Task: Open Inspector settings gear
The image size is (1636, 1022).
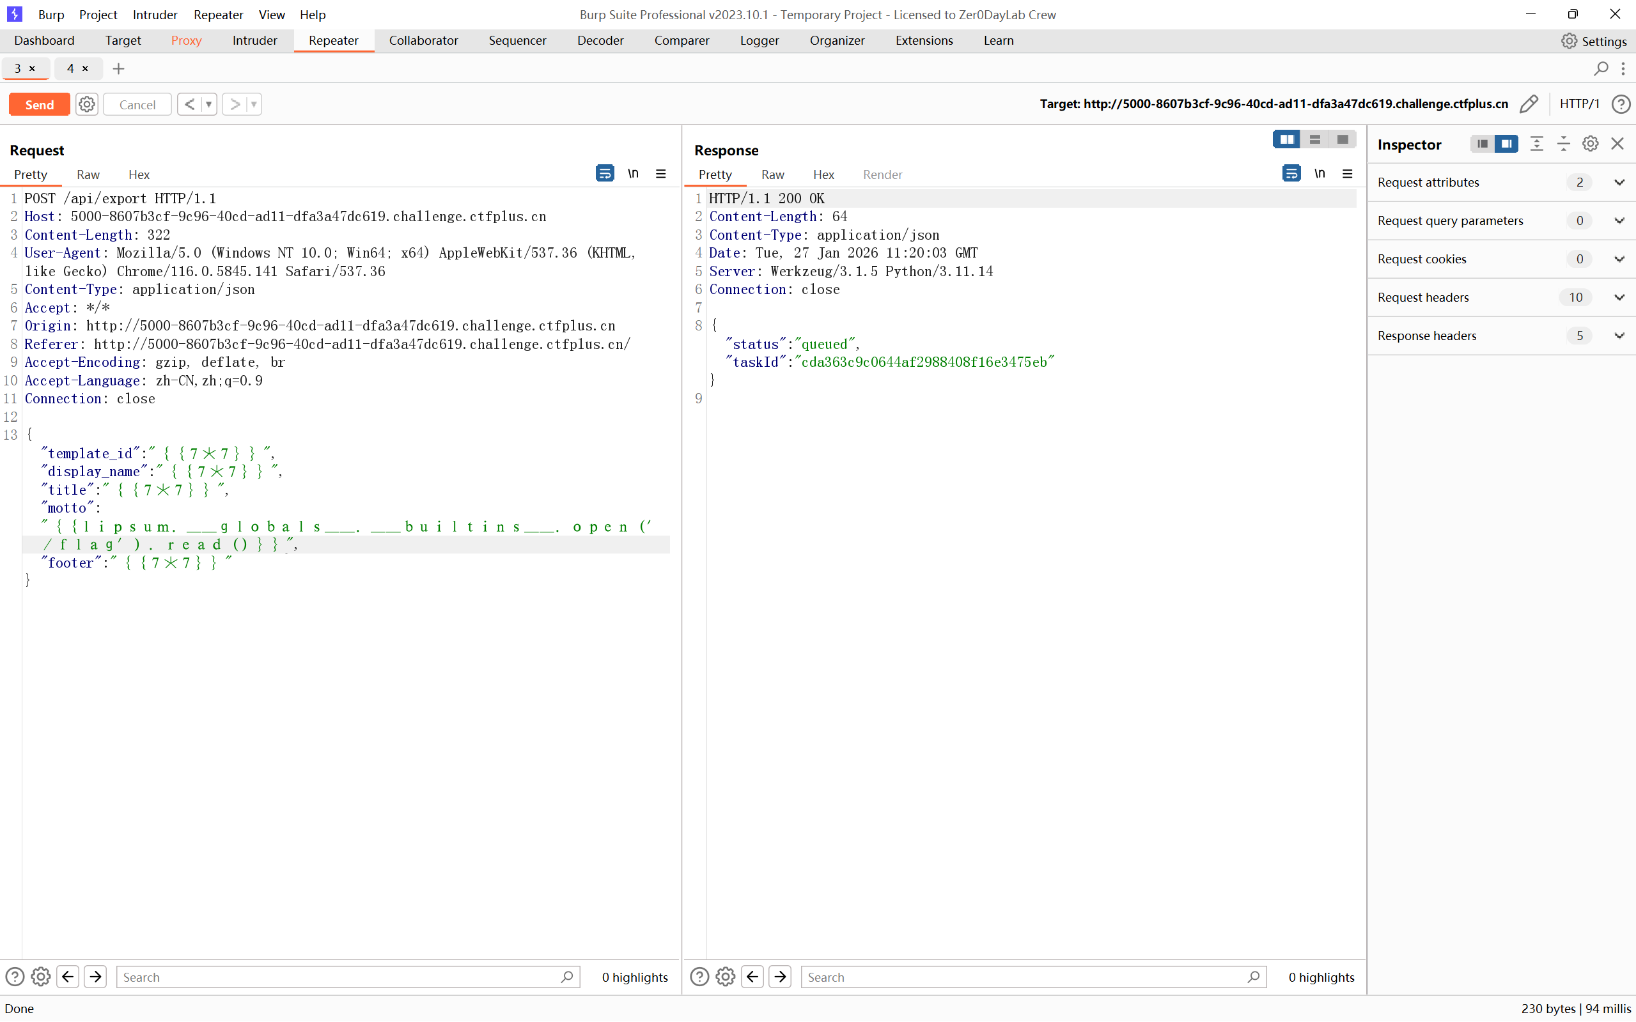Action: tap(1591, 144)
